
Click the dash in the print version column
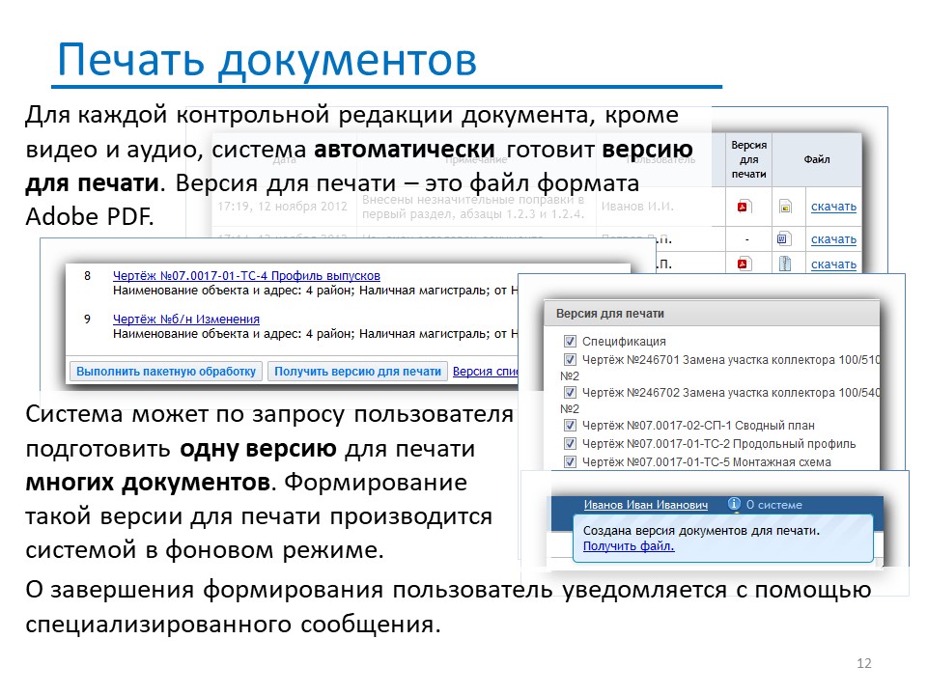click(x=747, y=239)
